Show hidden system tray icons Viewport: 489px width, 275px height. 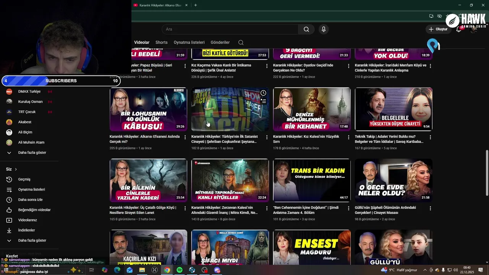coord(425,270)
